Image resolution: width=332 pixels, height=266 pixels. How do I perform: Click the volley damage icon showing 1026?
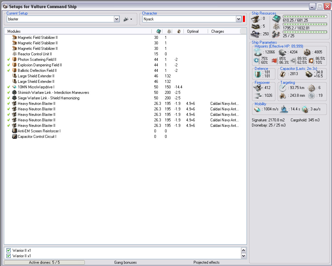pyautogui.click(x=258, y=96)
